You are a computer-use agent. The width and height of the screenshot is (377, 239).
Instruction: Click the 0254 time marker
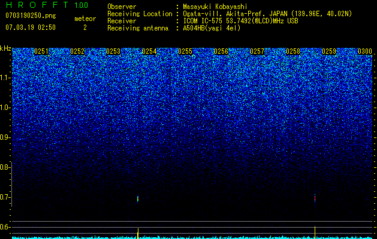pos(149,51)
